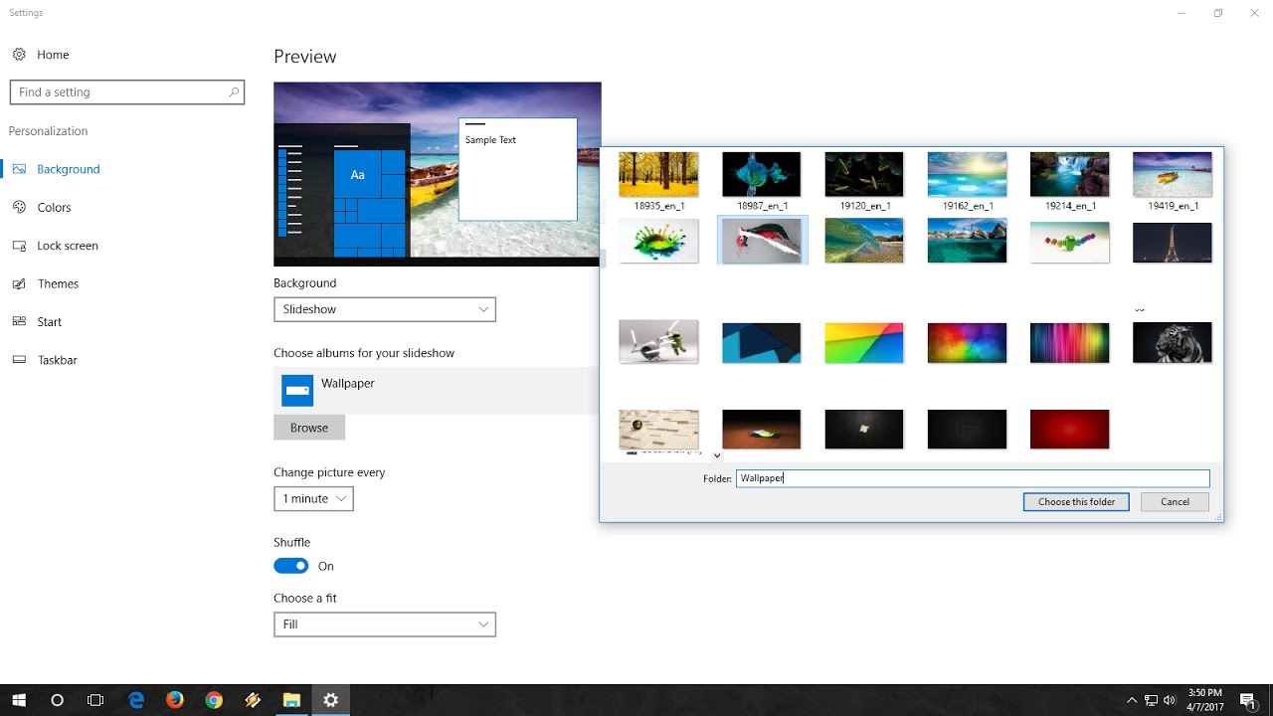Open the Choose a fit dropdown
This screenshot has width=1273, height=716.
click(x=384, y=625)
